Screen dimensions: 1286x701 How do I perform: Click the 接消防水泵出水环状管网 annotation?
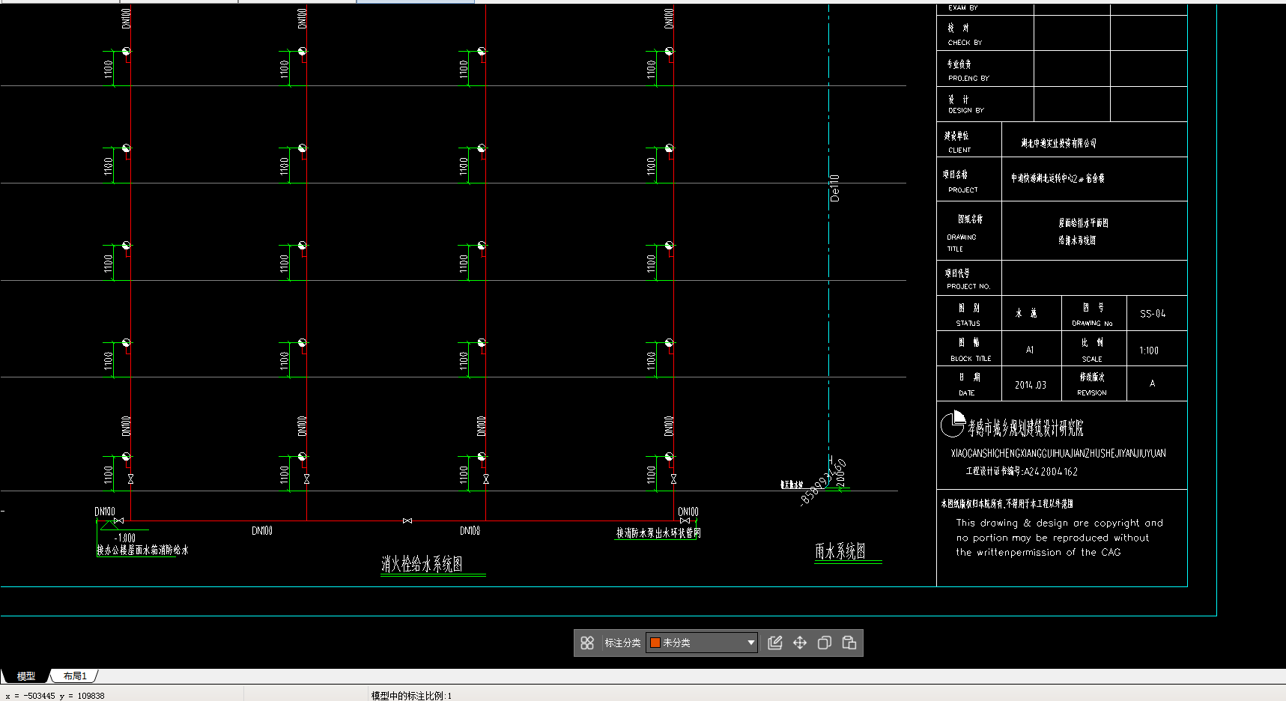coord(658,533)
